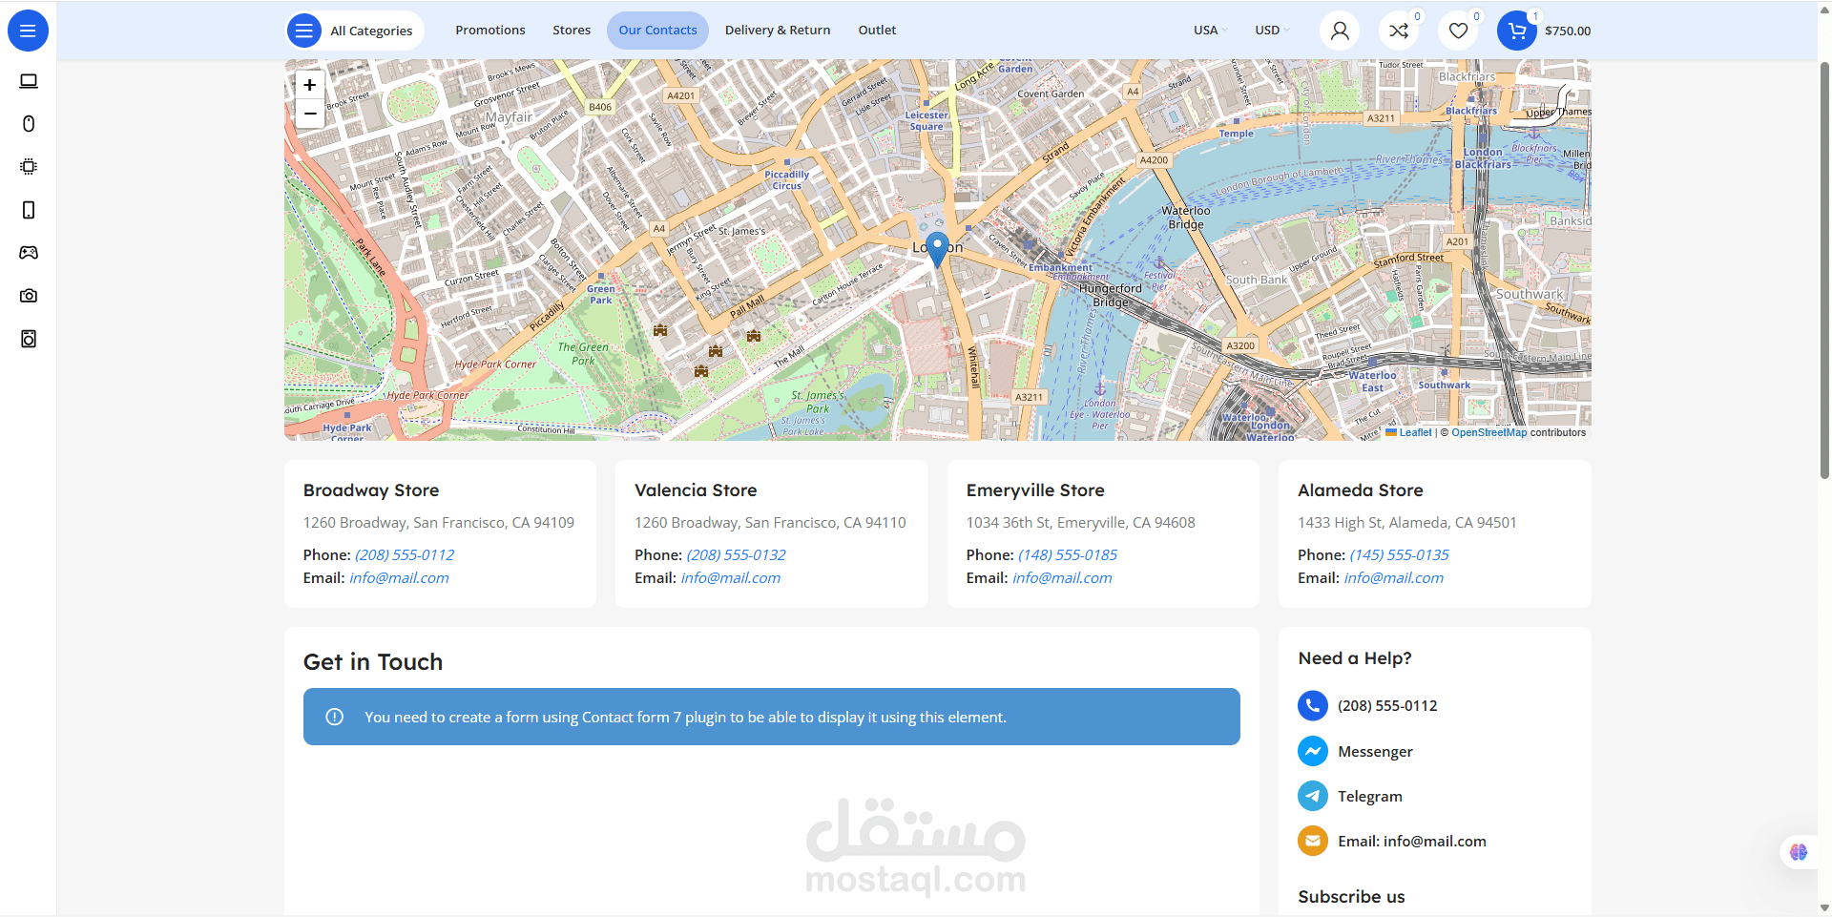Select the gamepad category in sidebar

[x=29, y=253]
